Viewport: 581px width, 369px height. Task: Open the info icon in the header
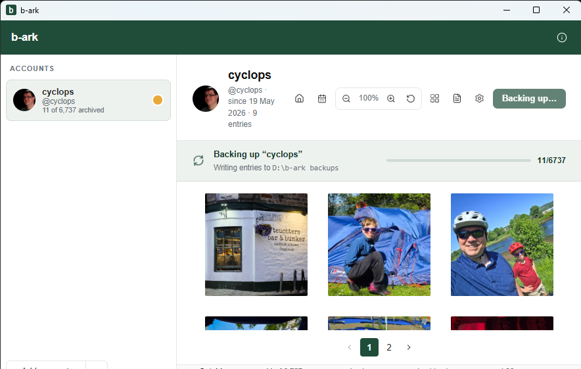(x=562, y=37)
